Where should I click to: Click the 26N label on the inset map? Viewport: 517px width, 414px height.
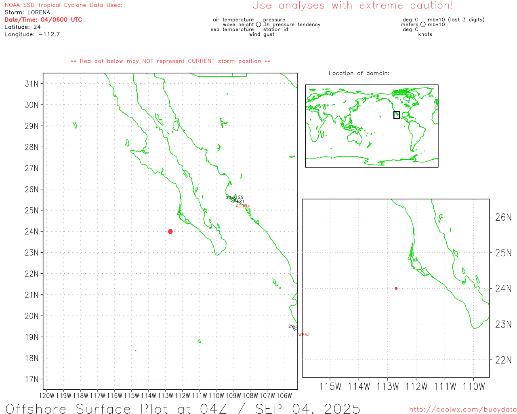tap(503, 217)
